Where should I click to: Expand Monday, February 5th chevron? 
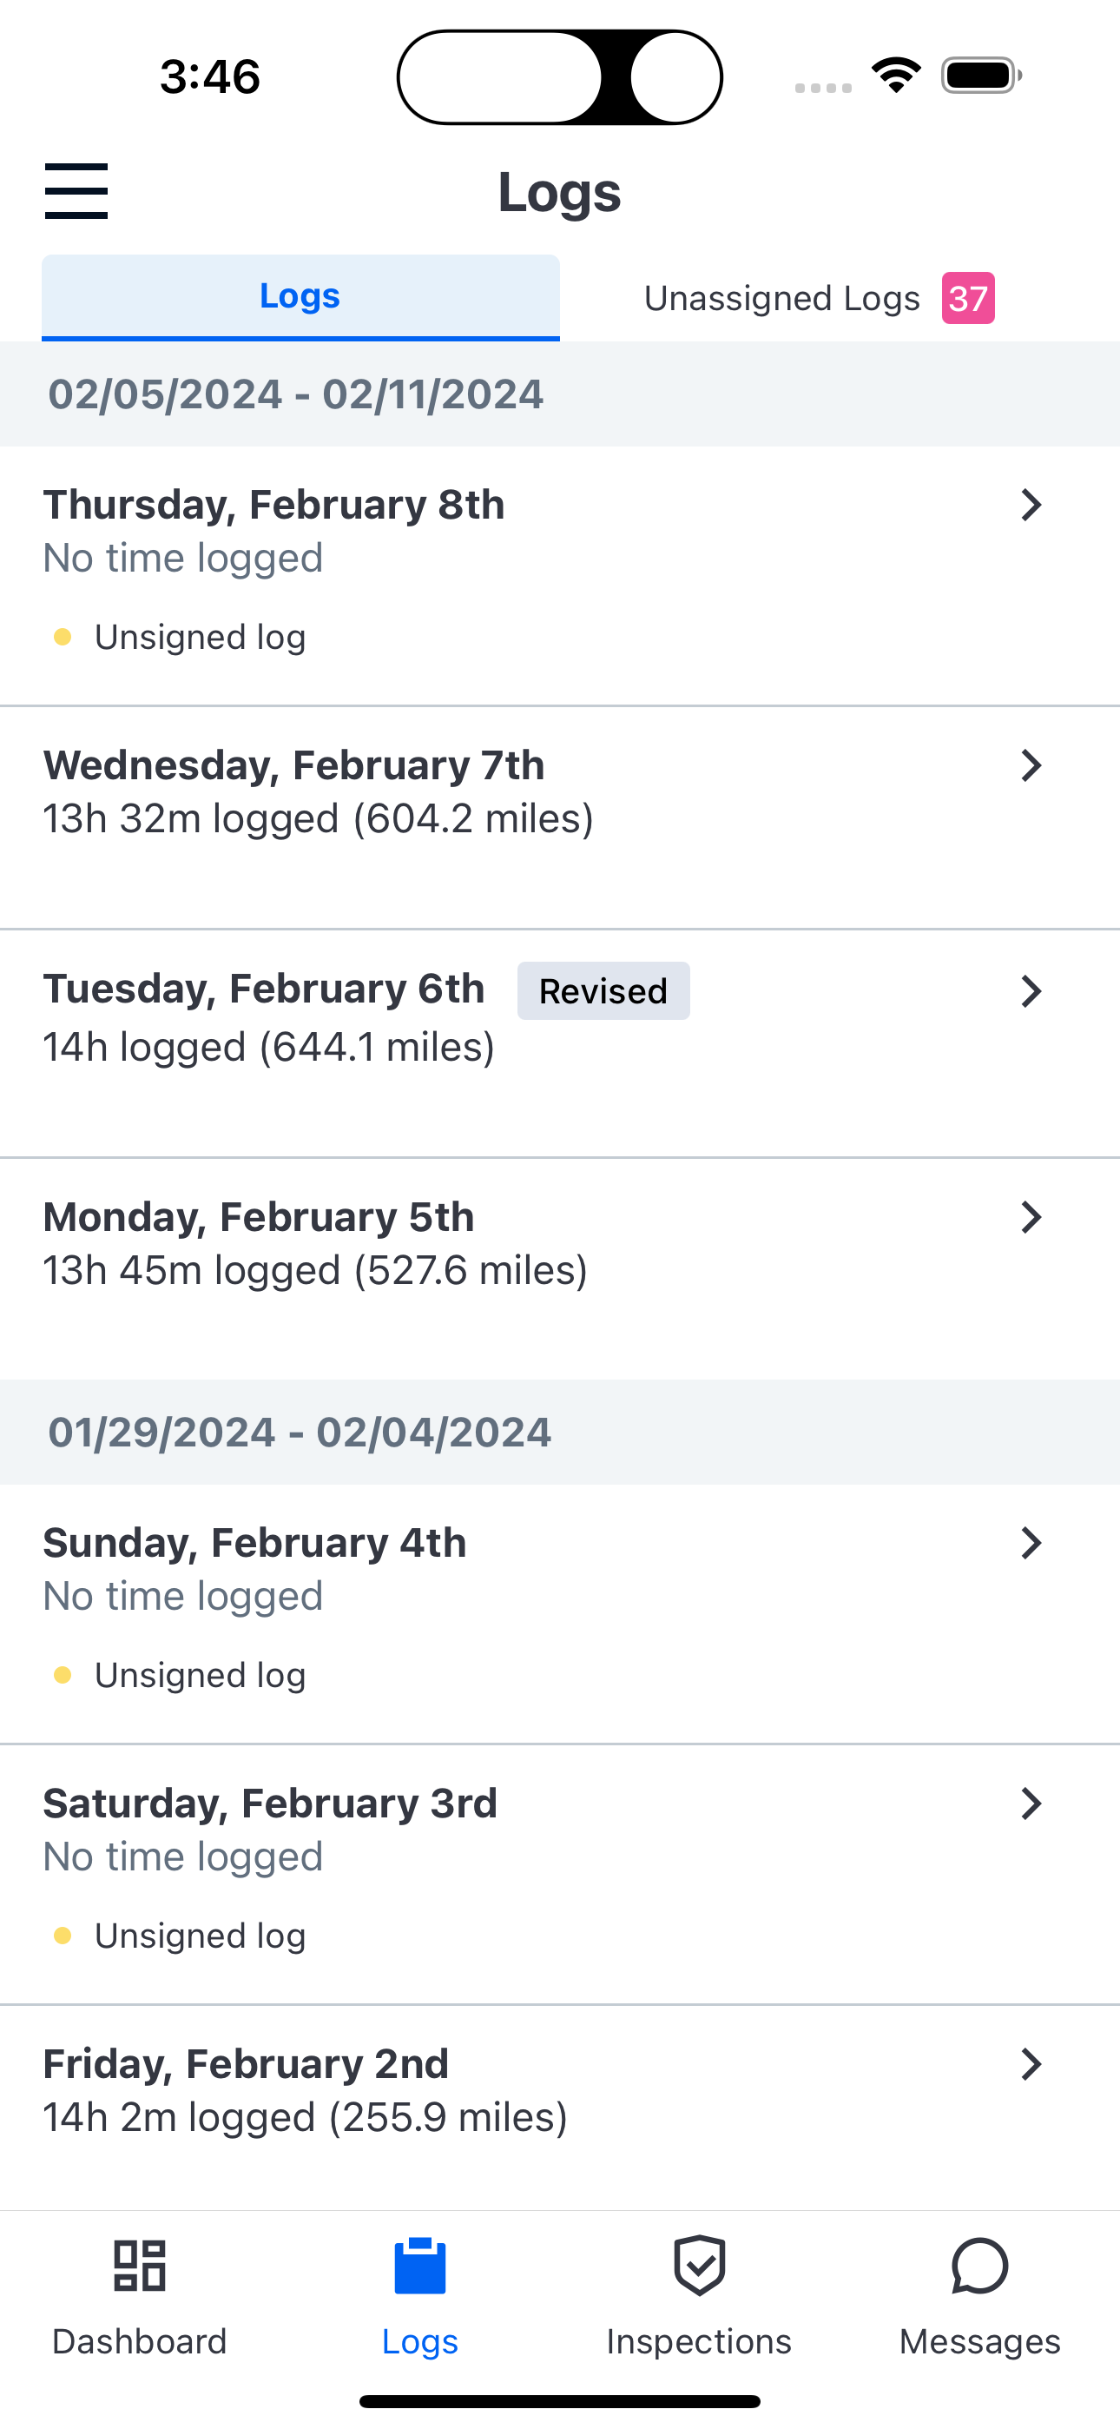pyautogui.click(x=1031, y=1217)
